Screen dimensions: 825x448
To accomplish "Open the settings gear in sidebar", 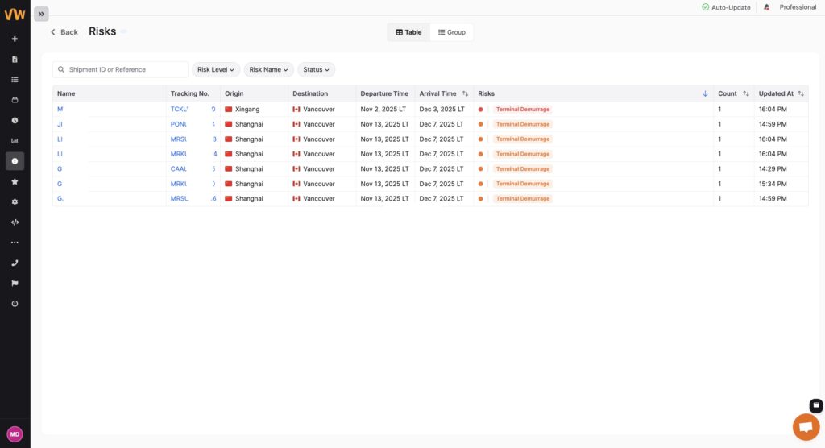I will point(15,201).
